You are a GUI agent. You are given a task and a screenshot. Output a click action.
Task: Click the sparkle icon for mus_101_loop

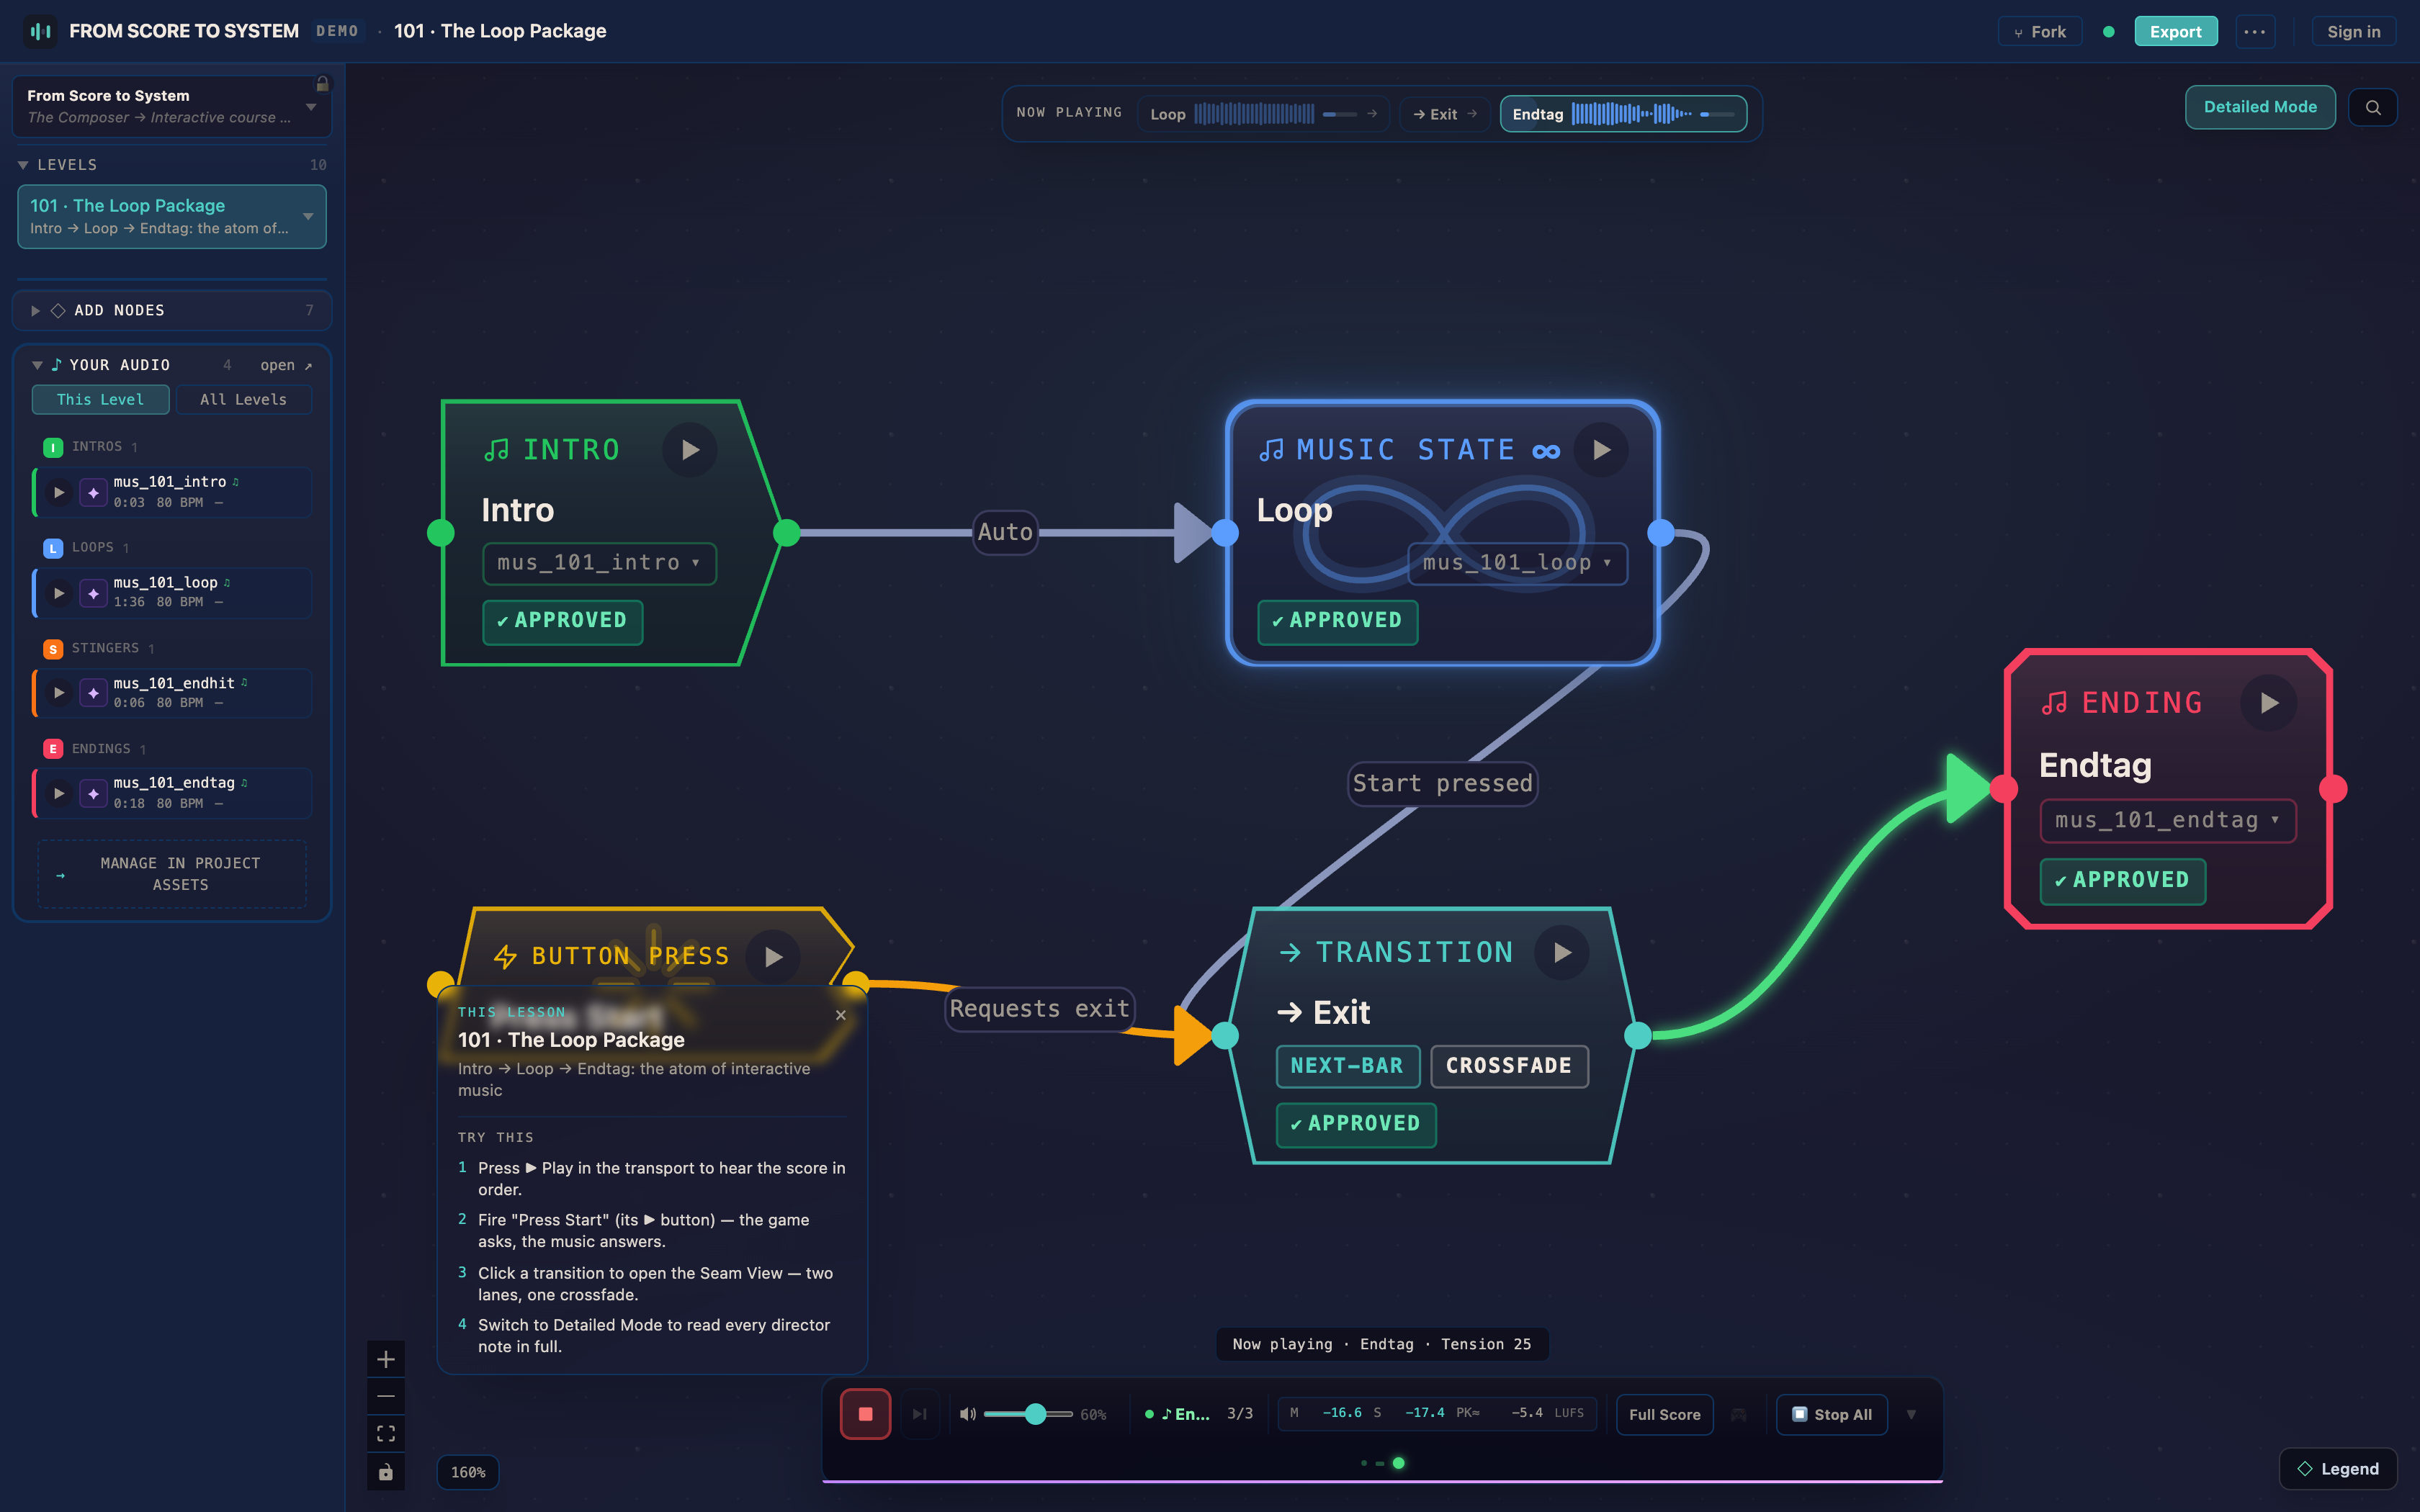pos(93,593)
